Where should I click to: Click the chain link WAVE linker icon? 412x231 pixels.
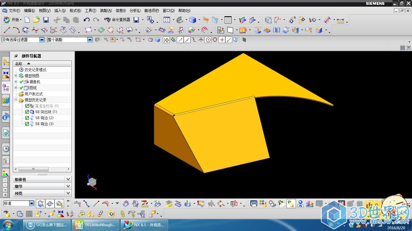[x=122, y=214]
